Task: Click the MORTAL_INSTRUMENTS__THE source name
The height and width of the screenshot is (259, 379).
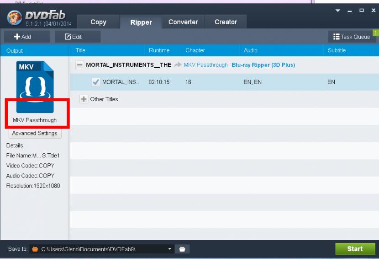Action: [x=129, y=65]
